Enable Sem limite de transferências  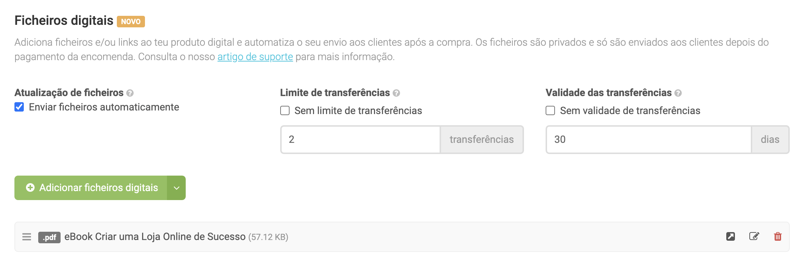(285, 110)
